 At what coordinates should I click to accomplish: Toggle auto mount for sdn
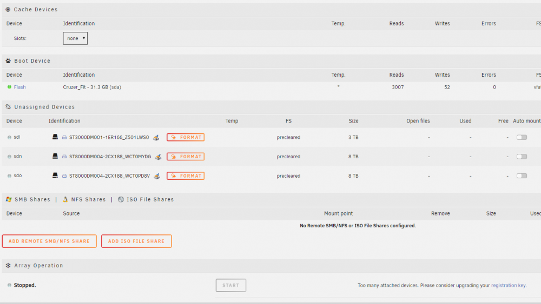click(522, 157)
